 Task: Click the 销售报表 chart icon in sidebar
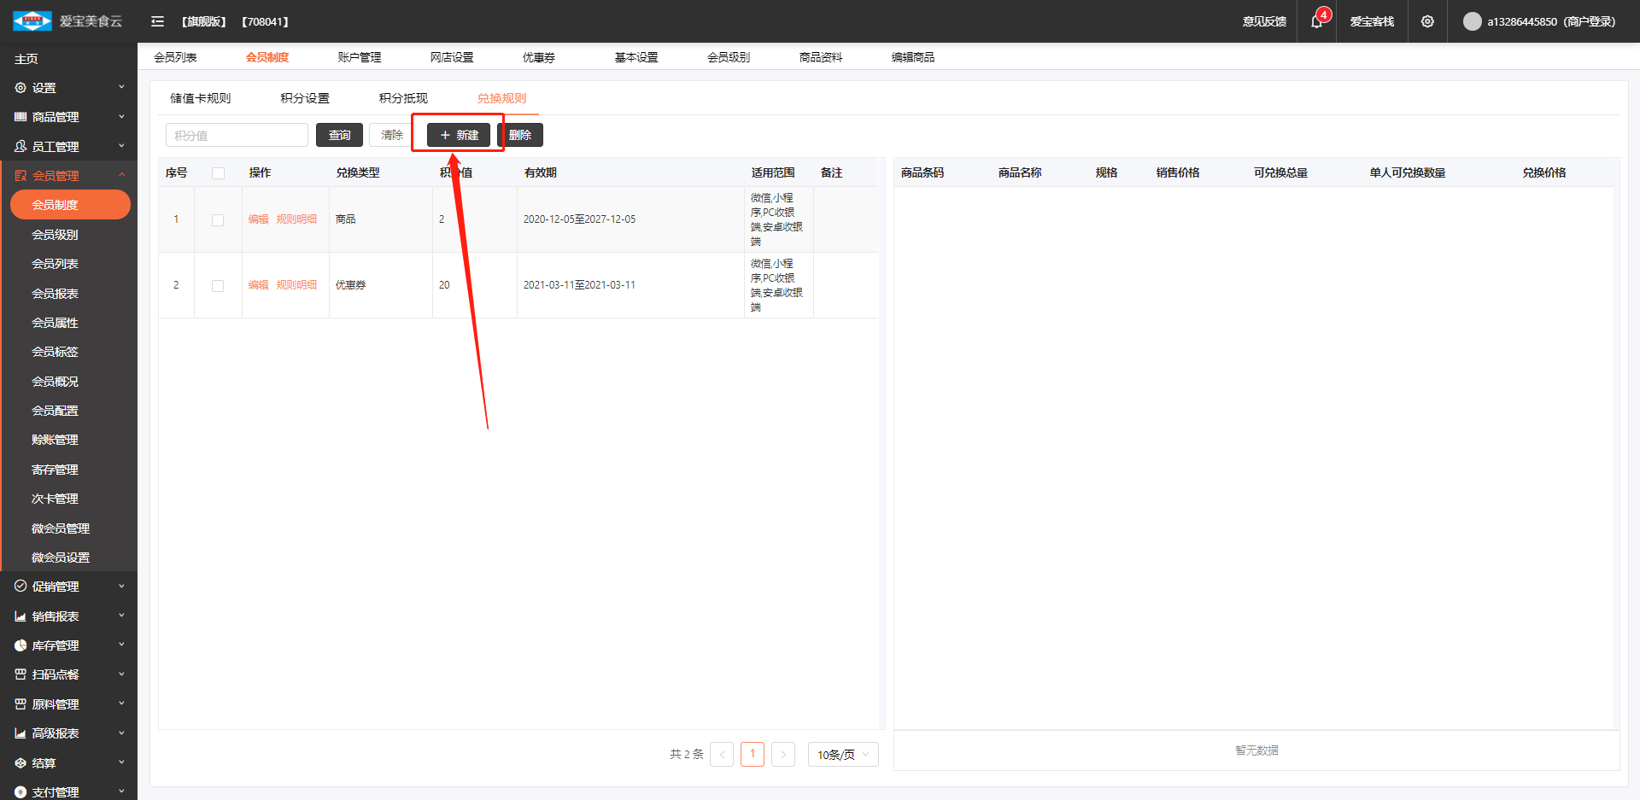point(20,616)
